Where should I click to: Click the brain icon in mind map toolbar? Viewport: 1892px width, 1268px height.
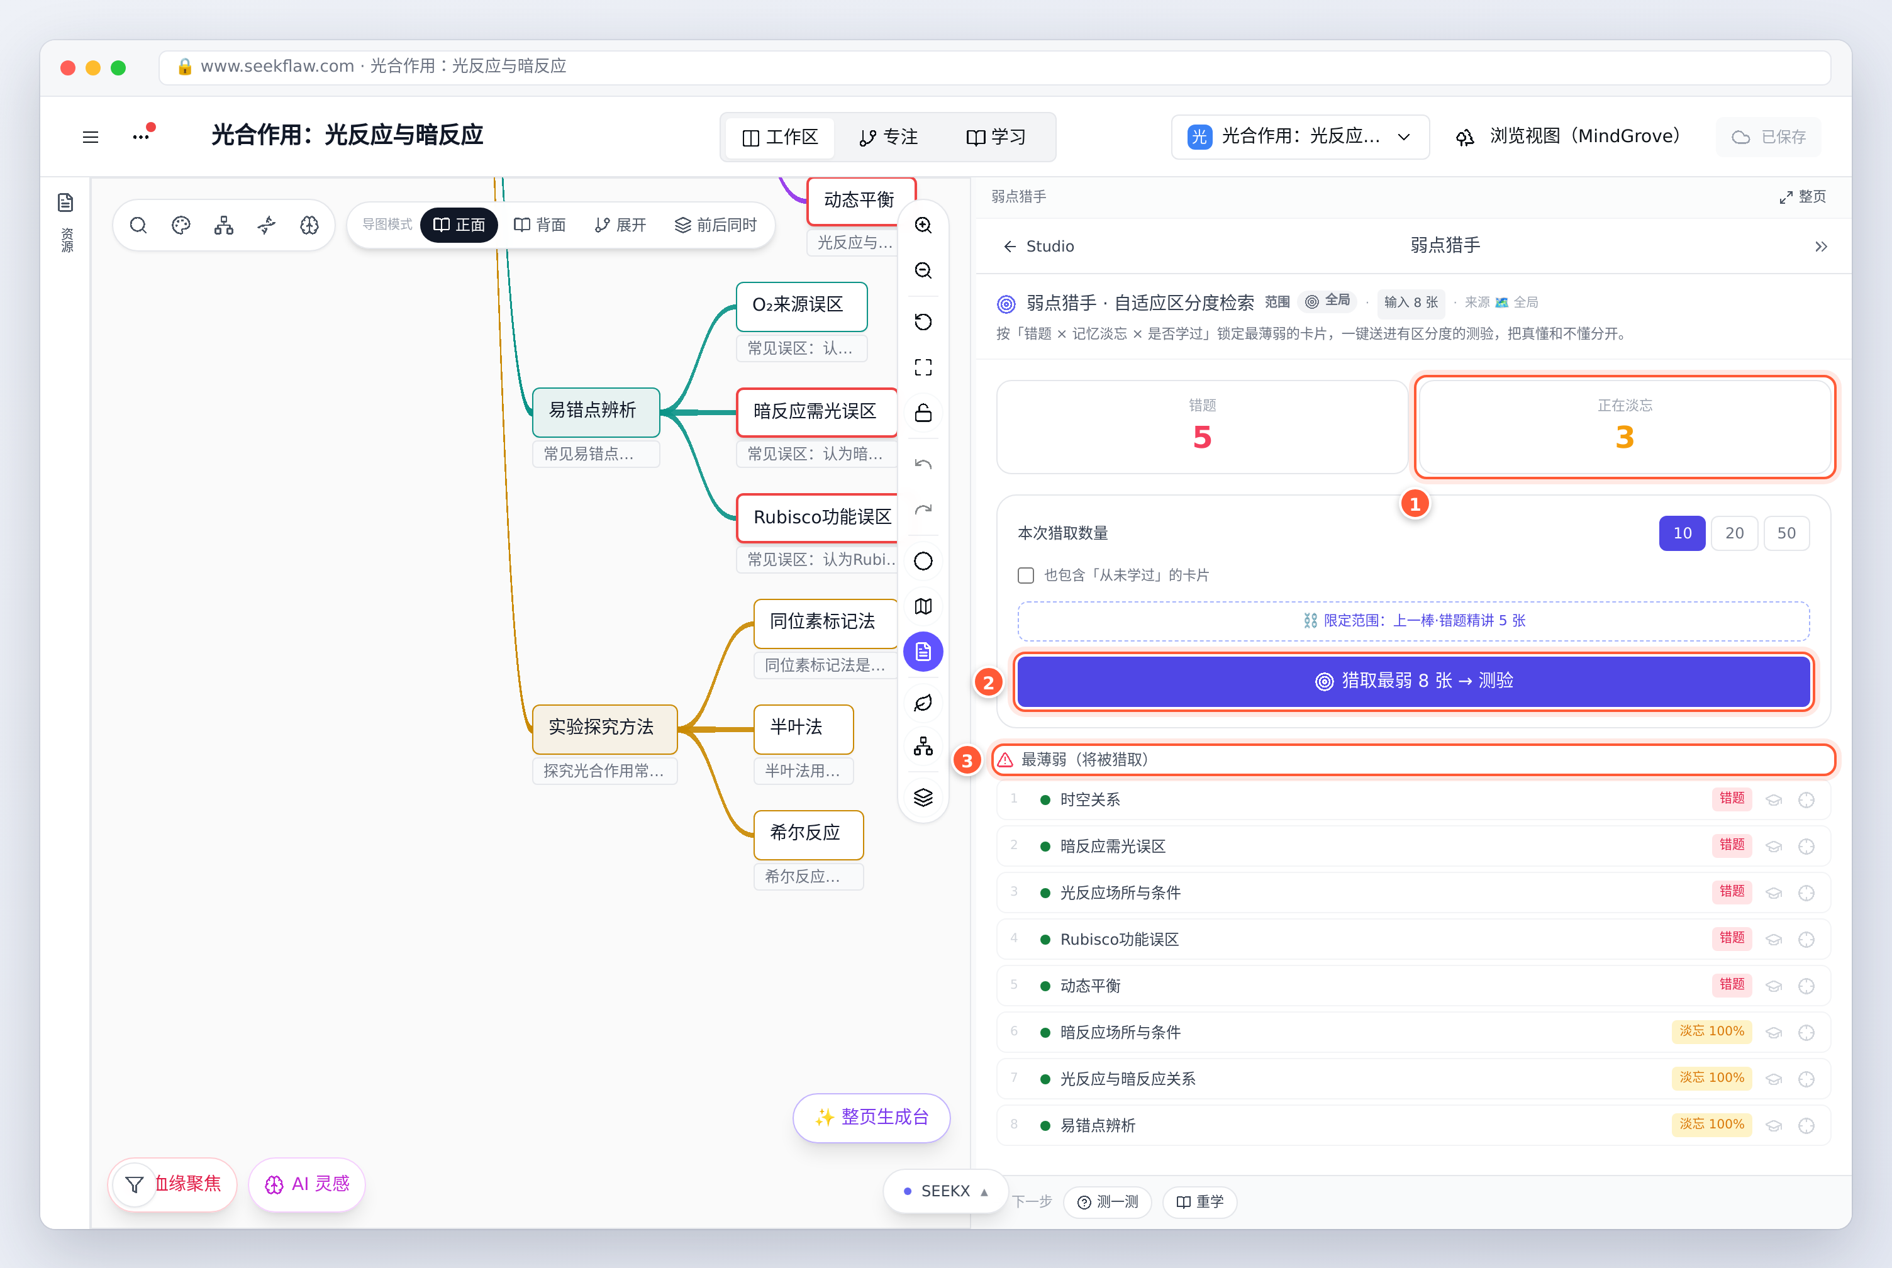tap(309, 225)
